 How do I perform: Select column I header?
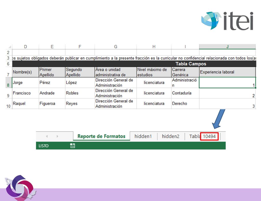[x=185, y=47]
